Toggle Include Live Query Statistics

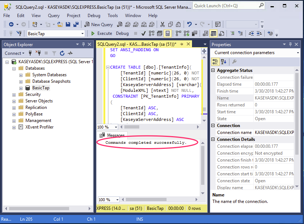[x=187, y=33]
